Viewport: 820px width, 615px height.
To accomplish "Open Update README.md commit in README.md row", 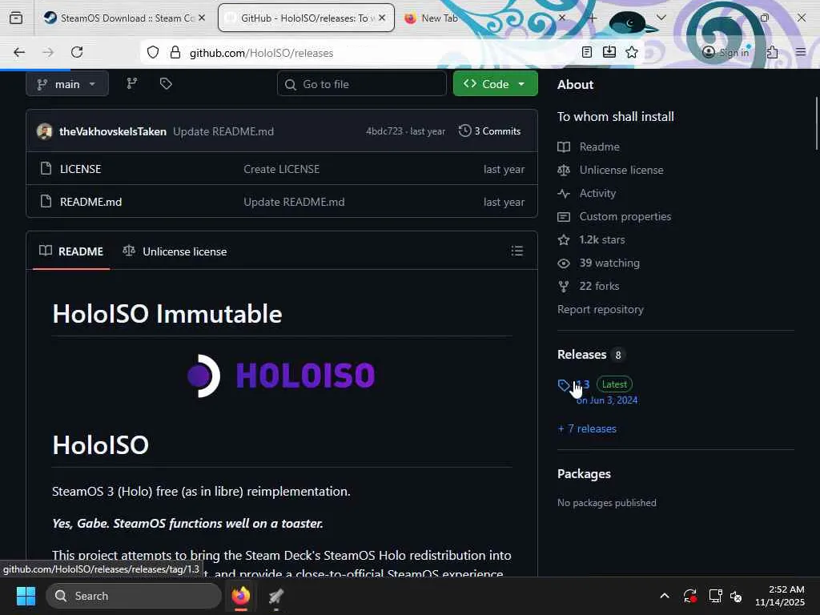I will tap(294, 202).
